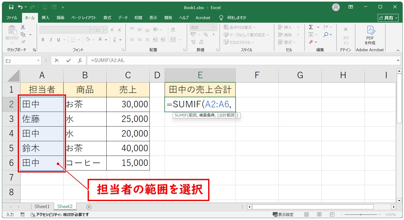
Task: Add a new sheet with plus icon
Action: 89,207
